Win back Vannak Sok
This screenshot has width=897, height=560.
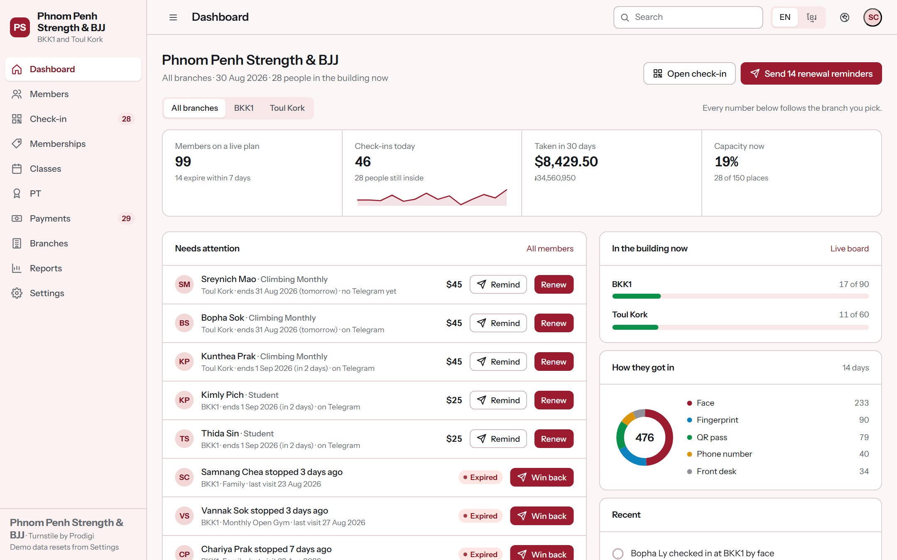point(542,516)
